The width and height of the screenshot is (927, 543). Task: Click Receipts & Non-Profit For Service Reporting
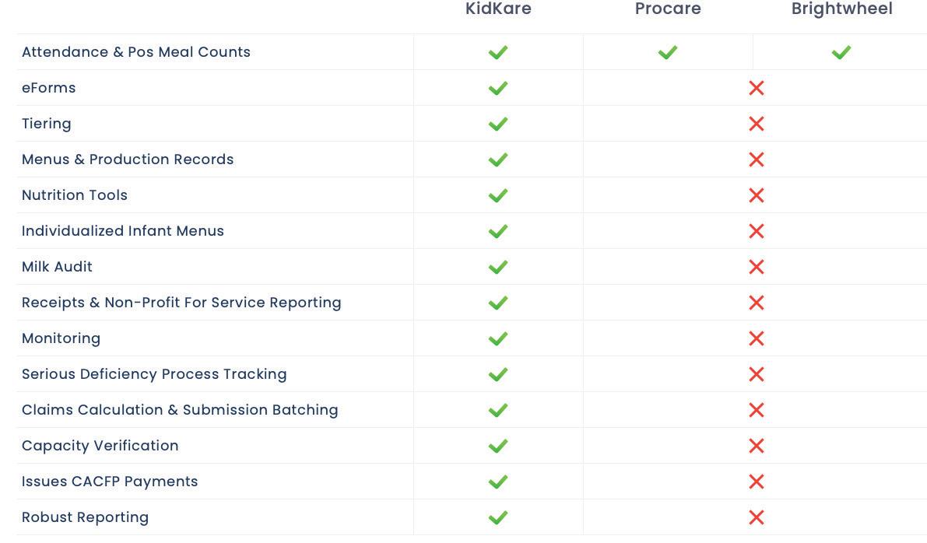pos(181,303)
